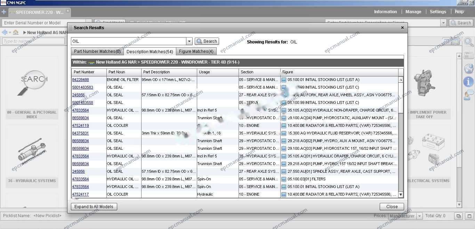Click the top-right main window Search button

click(x=461, y=23)
